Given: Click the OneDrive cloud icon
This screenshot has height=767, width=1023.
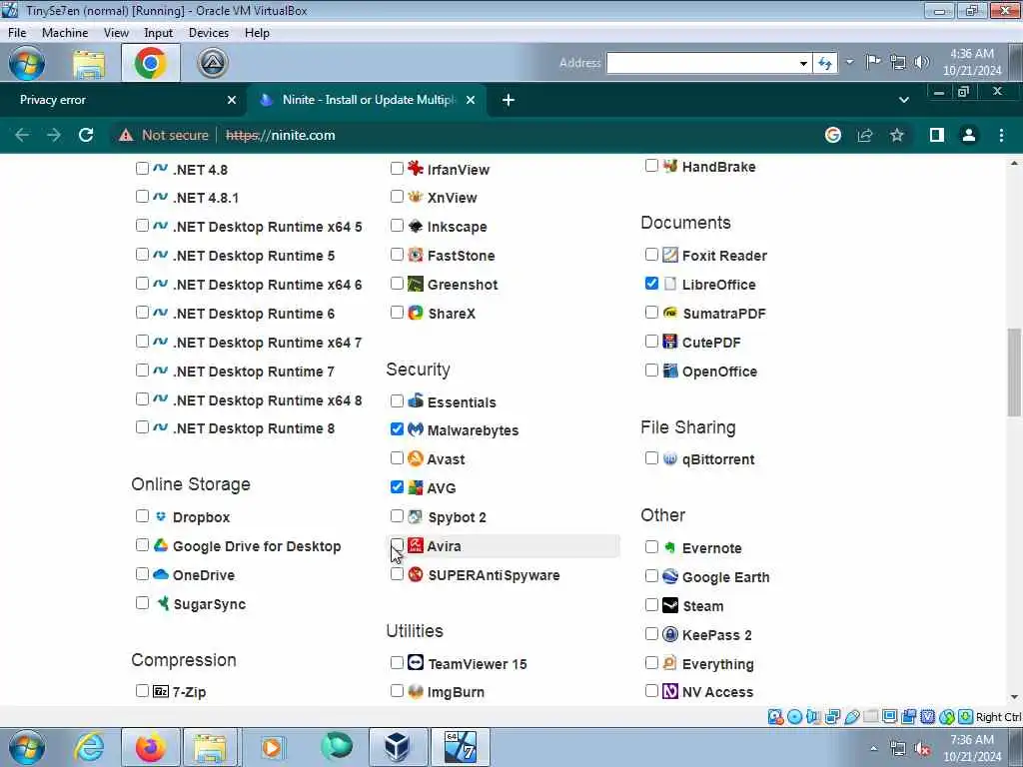Looking at the screenshot, I should (x=161, y=574).
